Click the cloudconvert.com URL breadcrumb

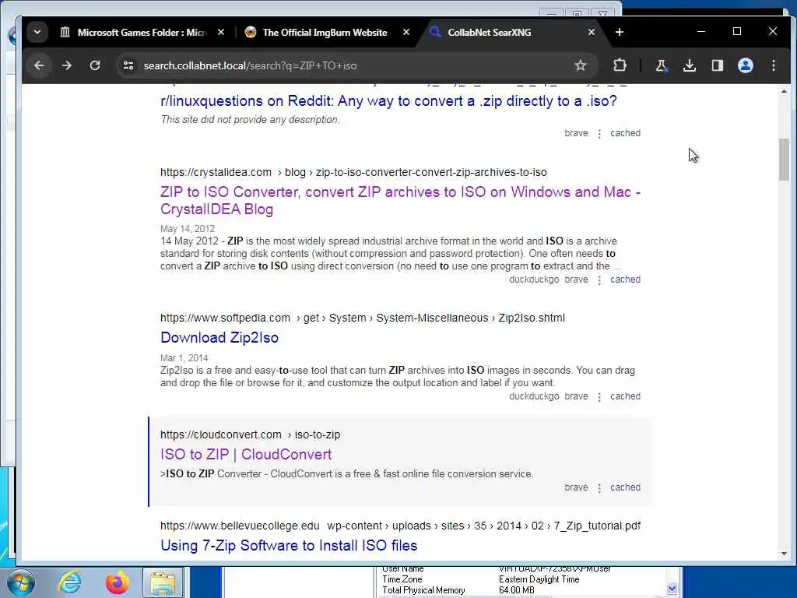coord(250,434)
